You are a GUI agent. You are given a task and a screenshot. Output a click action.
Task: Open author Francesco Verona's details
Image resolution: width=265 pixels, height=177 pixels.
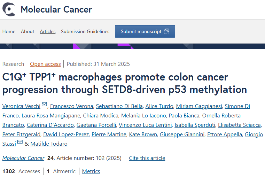[x=72, y=106]
